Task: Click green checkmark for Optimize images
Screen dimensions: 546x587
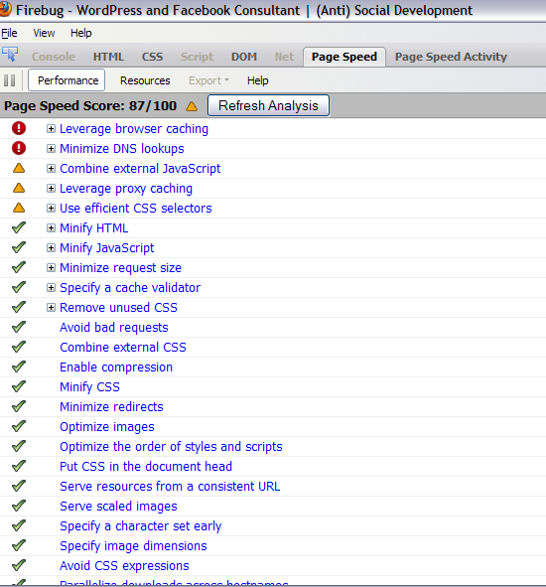Action: pos(19,426)
